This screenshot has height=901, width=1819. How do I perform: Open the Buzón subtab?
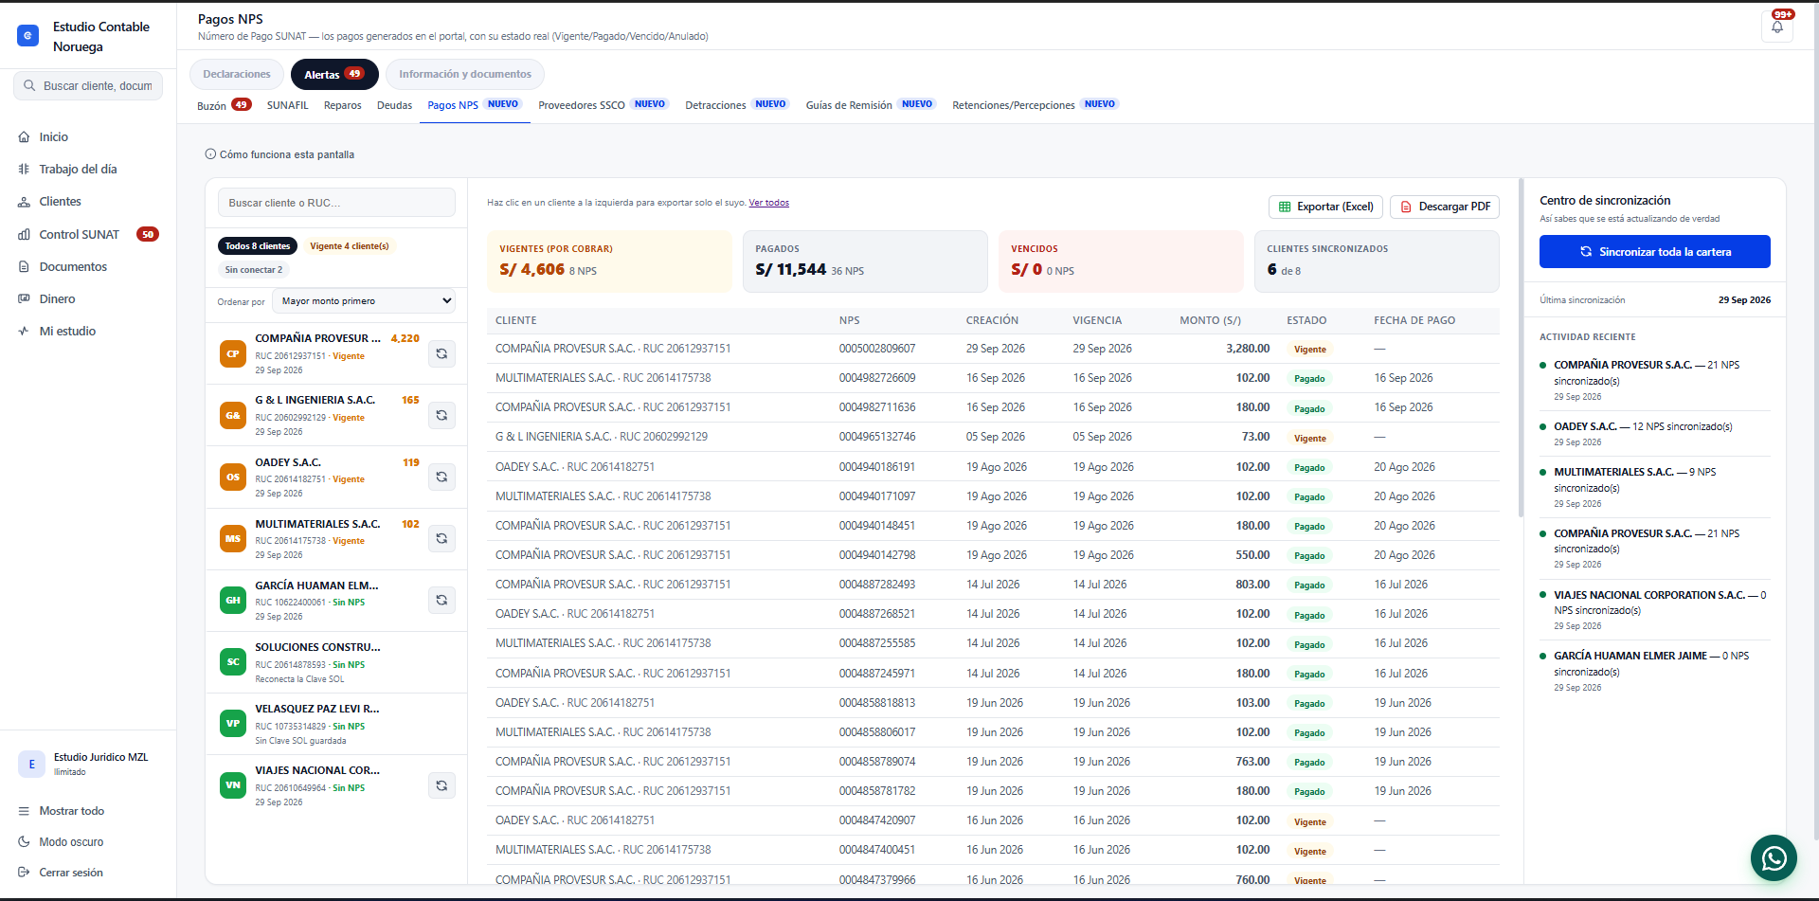tap(225, 105)
